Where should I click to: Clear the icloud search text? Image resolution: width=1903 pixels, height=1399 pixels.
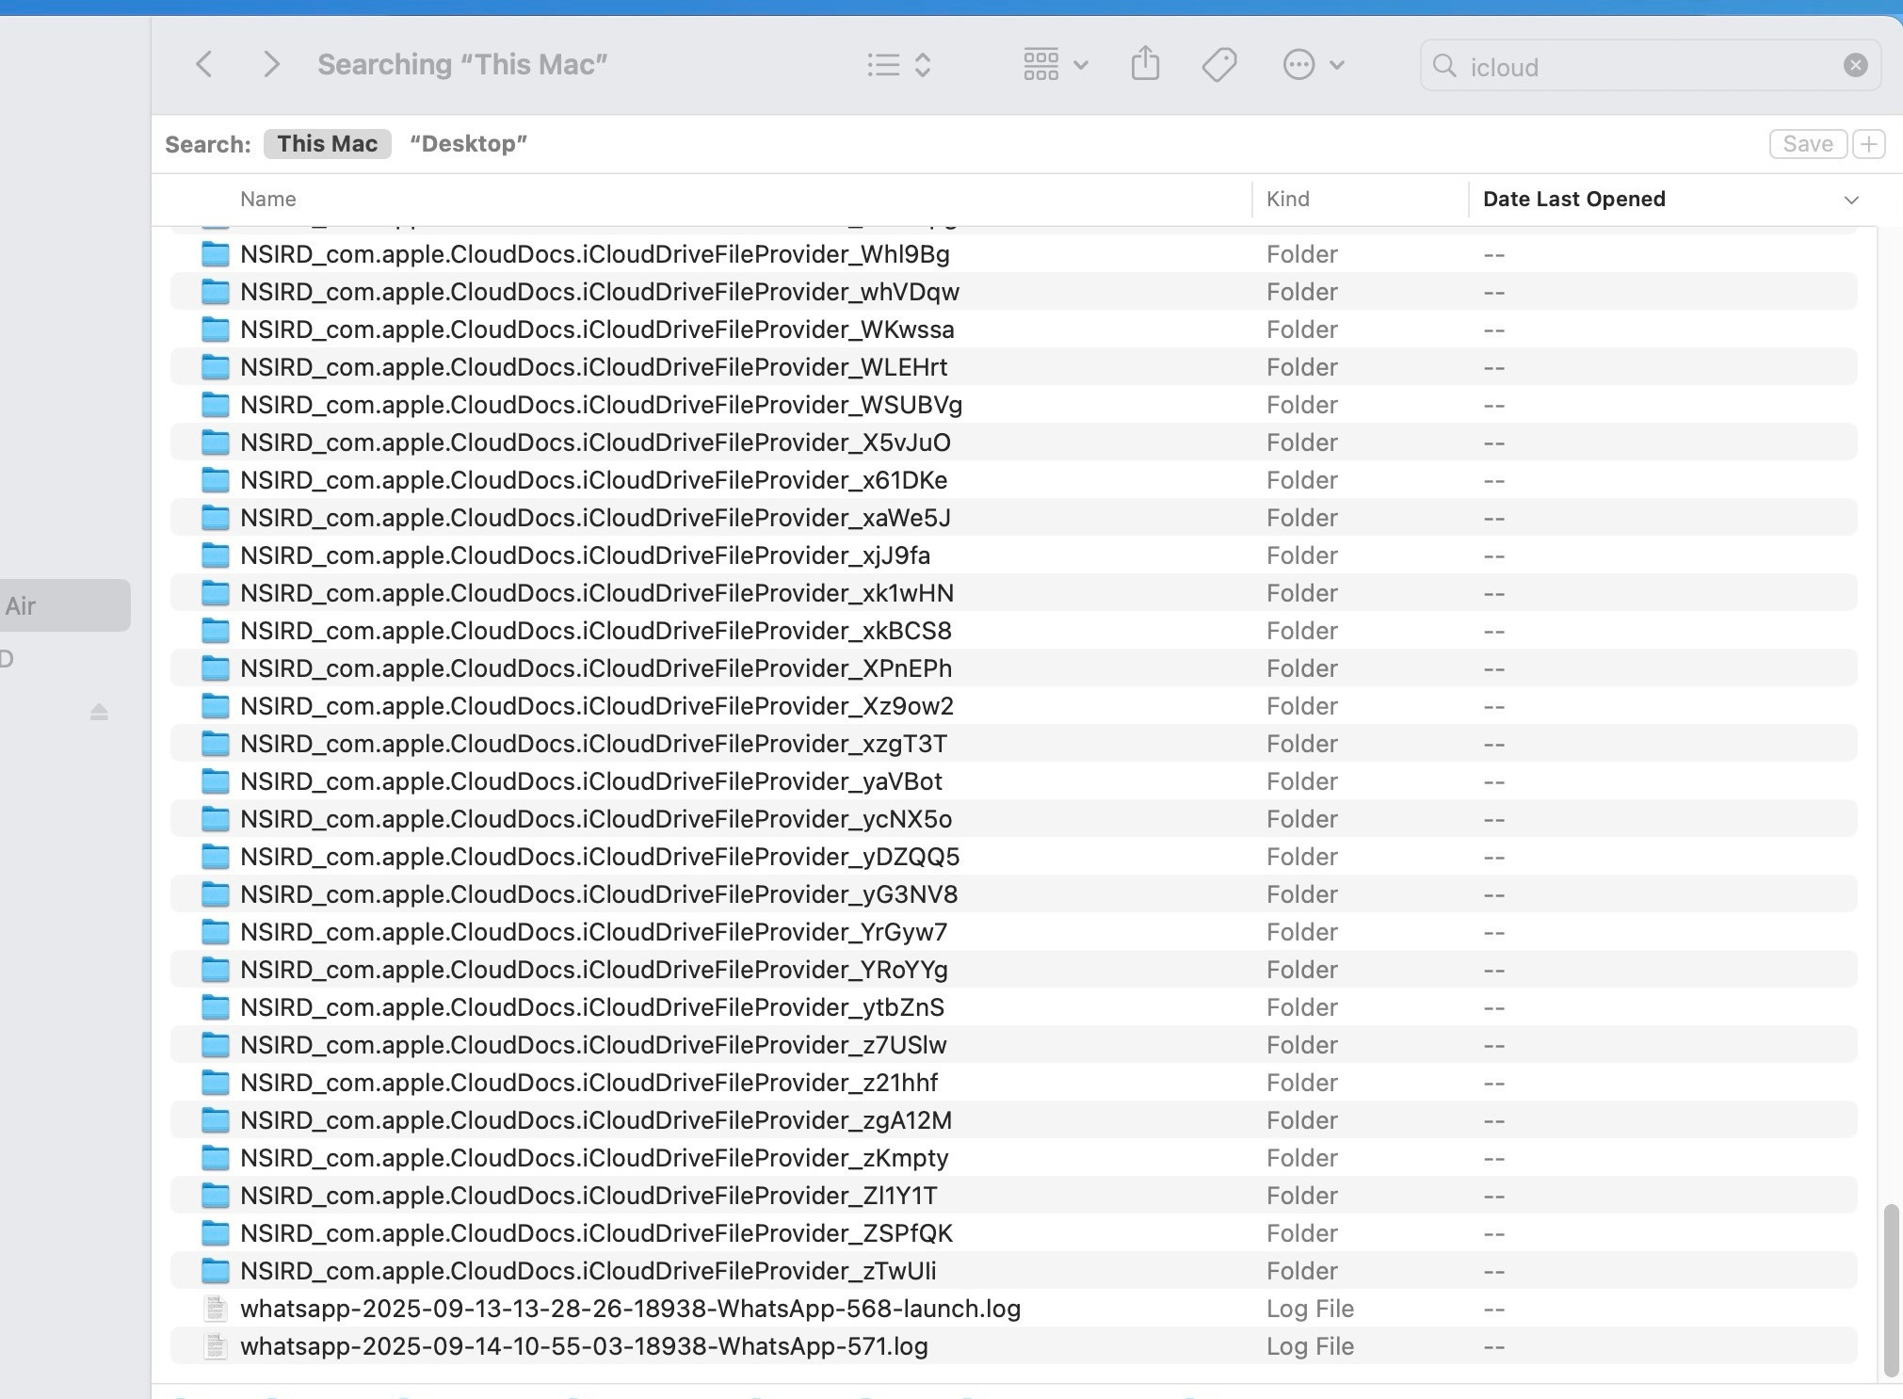click(1855, 65)
